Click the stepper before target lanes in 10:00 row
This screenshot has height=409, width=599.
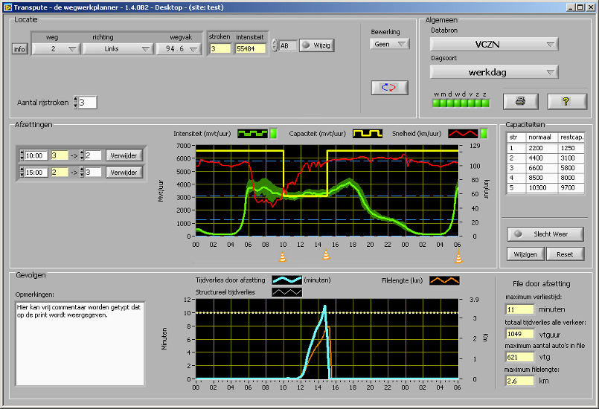(82, 155)
